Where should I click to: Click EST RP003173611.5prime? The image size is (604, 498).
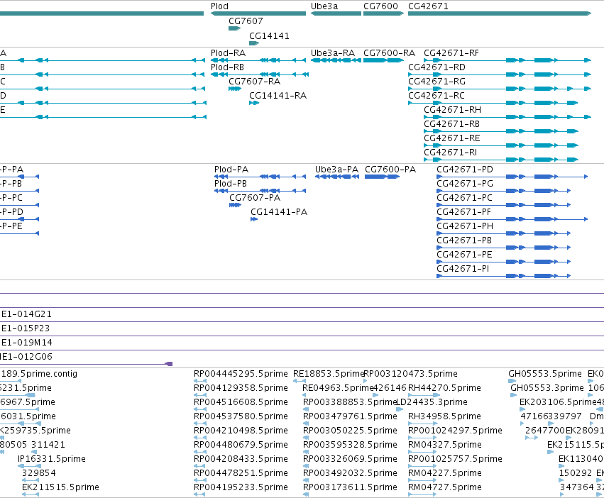[x=350, y=487]
